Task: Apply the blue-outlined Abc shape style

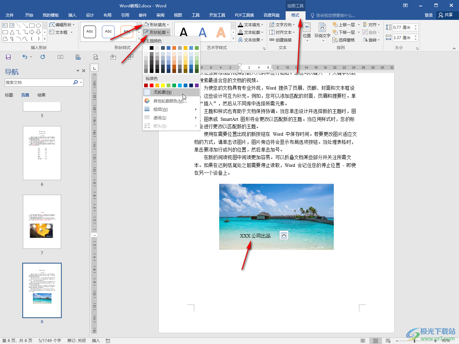Action: pyautogui.click(x=108, y=32)
